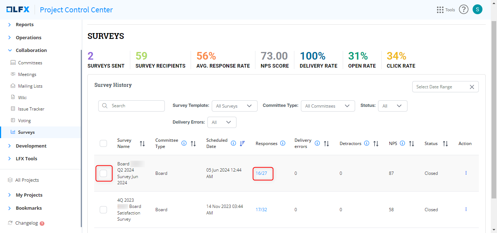The image size is (497, 233).
Task: Open the Tools grid launcher icon
Action: coord(440,10)
